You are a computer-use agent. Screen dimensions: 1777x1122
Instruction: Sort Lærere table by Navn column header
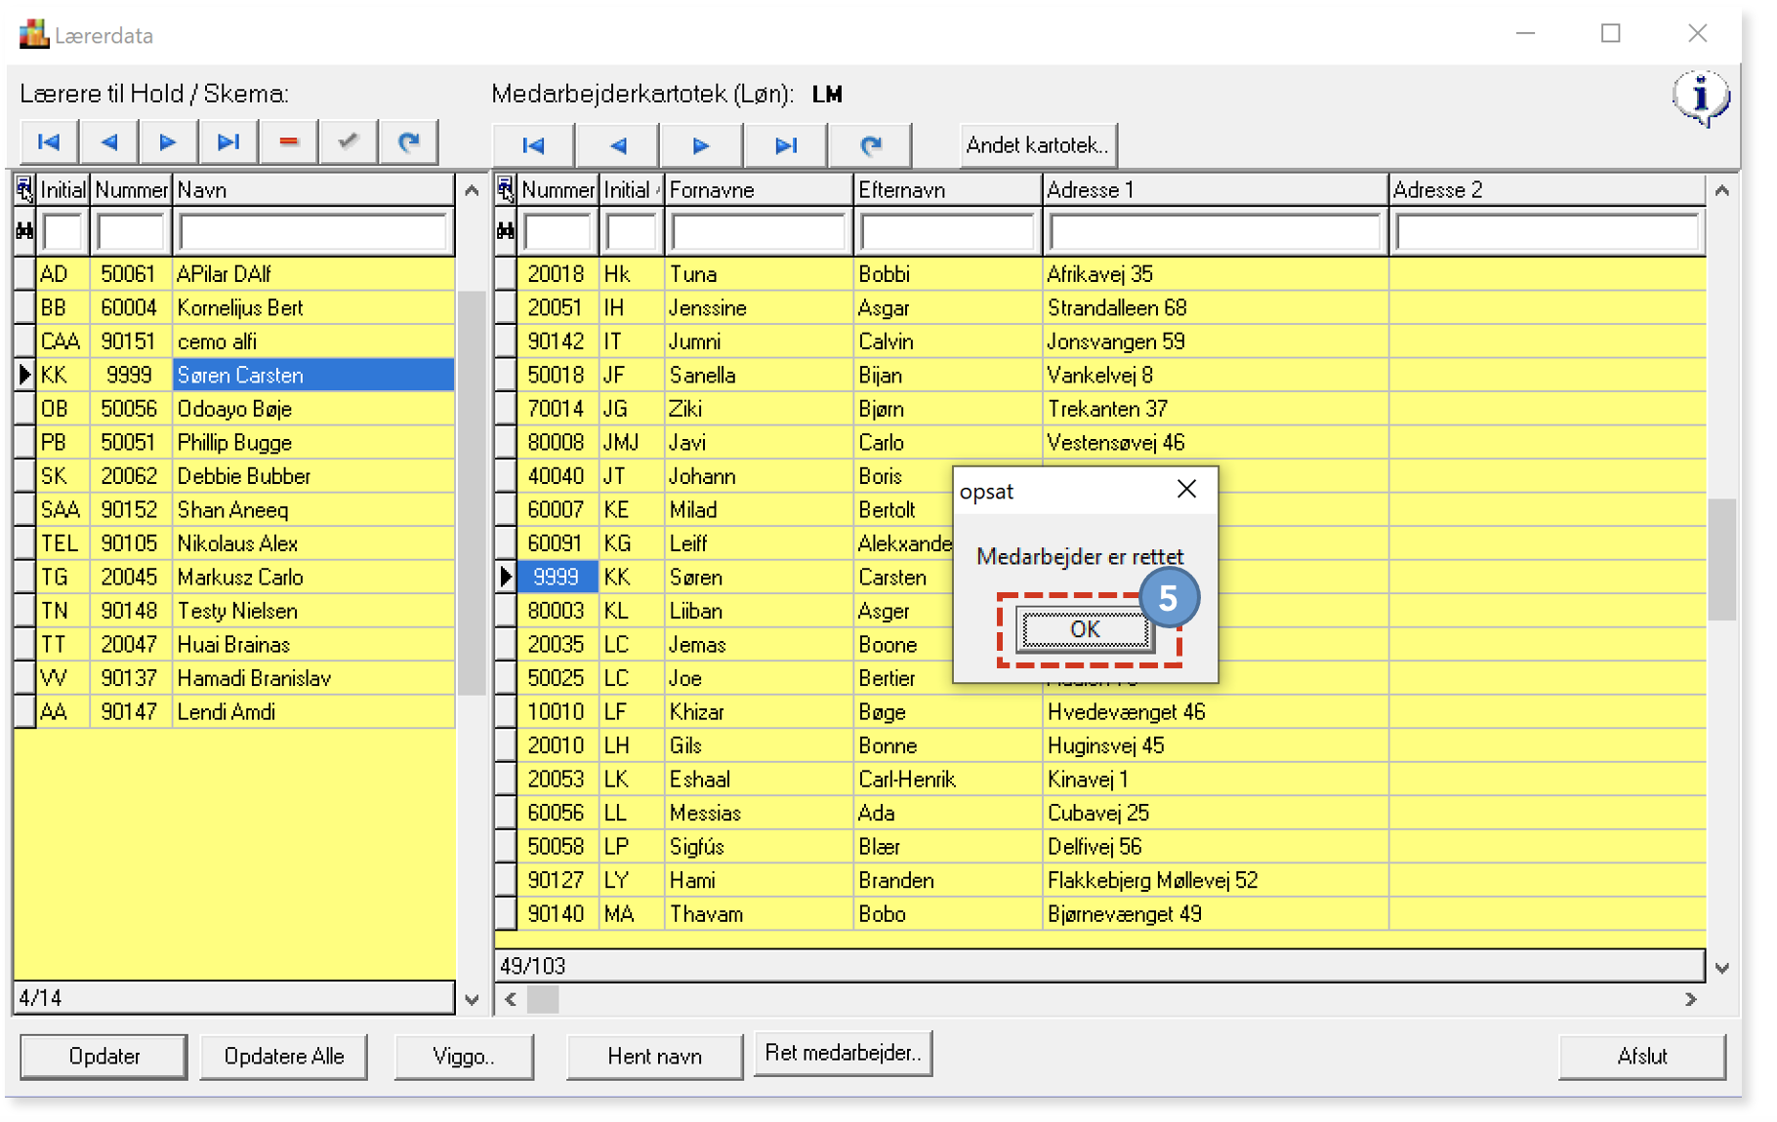tap(313, 189)
